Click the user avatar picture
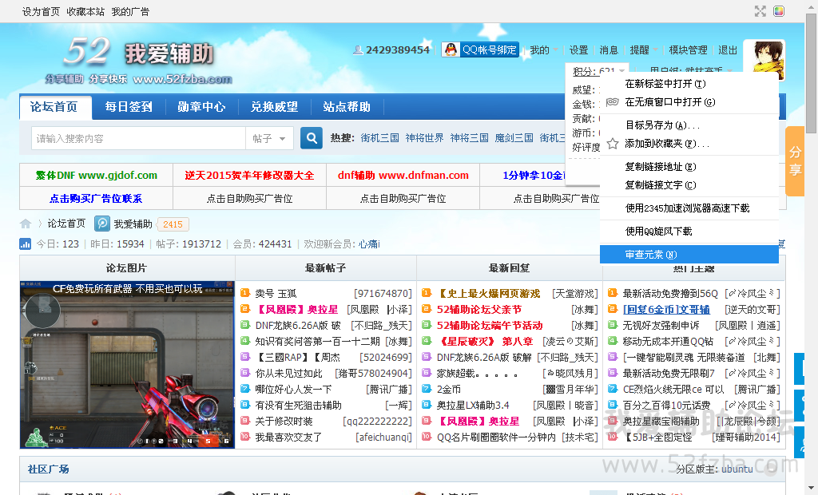The height and width of the screenshot is (495, 818). [763, 61]
